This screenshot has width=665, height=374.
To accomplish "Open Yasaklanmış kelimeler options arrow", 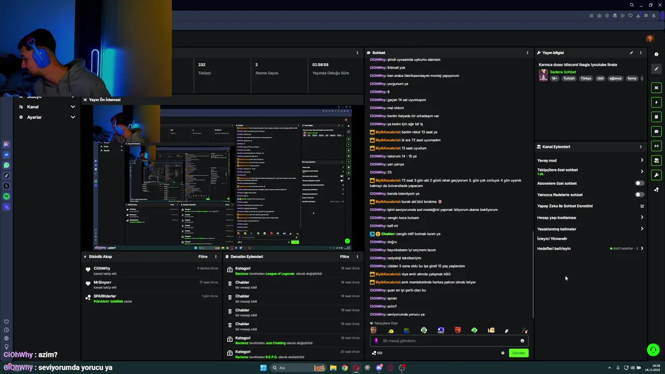I will click(642, 229).
